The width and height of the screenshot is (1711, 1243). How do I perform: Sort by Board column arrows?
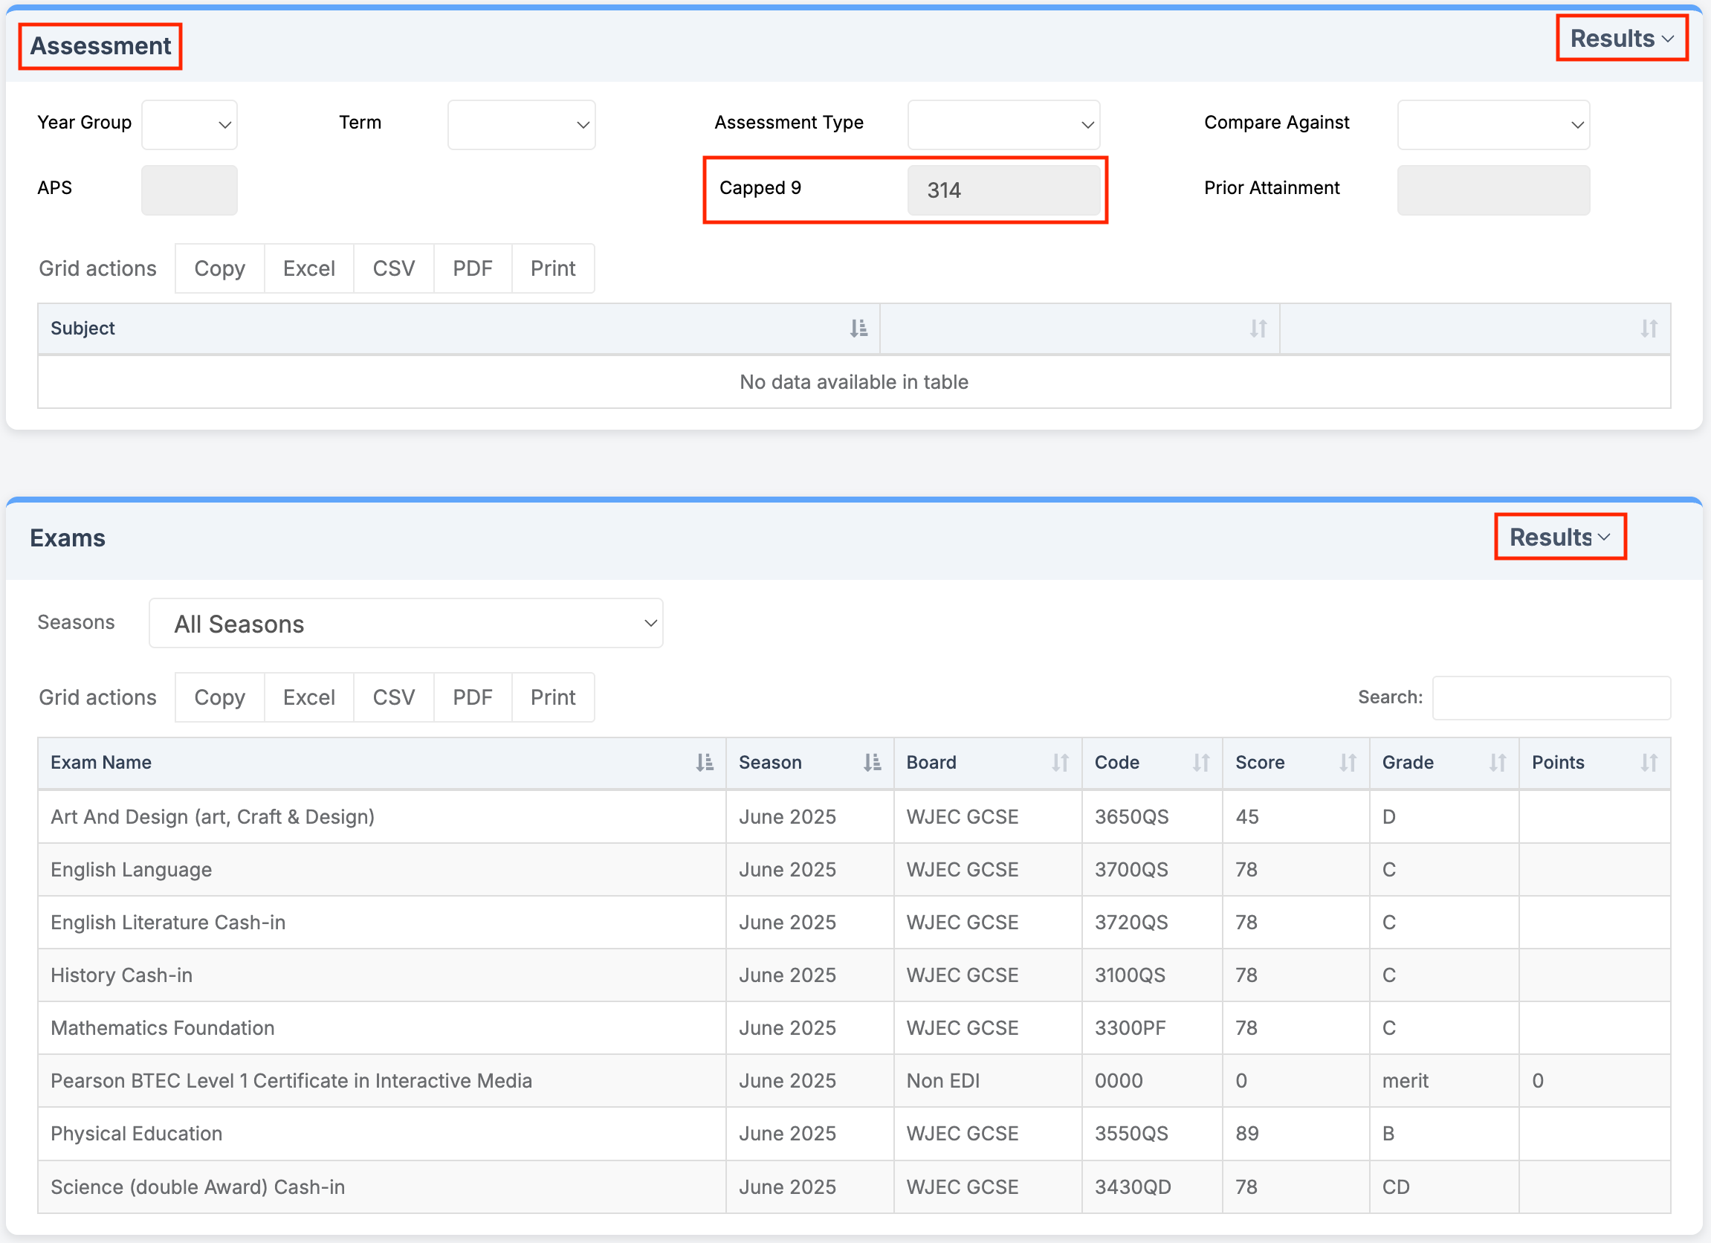tap(1060, 762)
